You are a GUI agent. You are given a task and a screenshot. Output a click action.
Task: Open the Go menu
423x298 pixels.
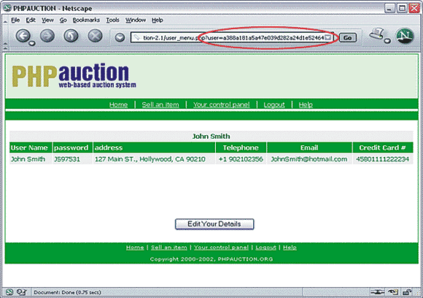tap(63, 20)
